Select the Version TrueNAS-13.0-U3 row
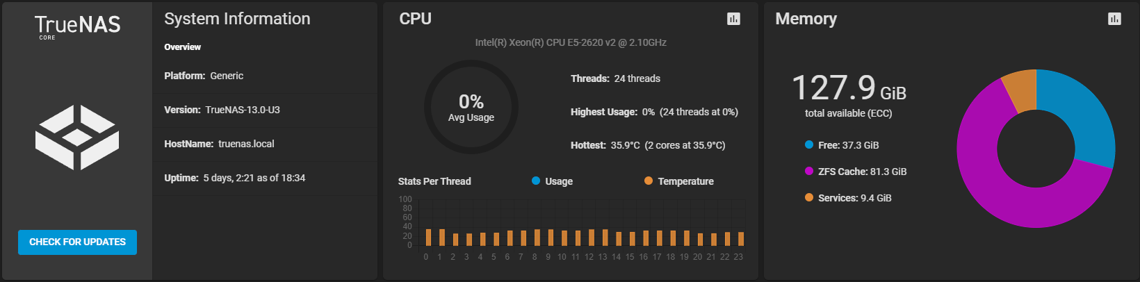The height and width of the screenshot is (282, 1140). (265, 110)
